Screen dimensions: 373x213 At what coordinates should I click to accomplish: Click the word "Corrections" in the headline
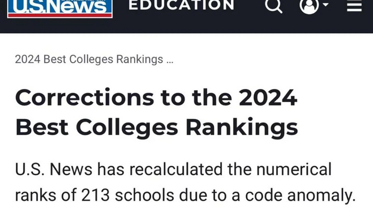click(x=84, y=97)
